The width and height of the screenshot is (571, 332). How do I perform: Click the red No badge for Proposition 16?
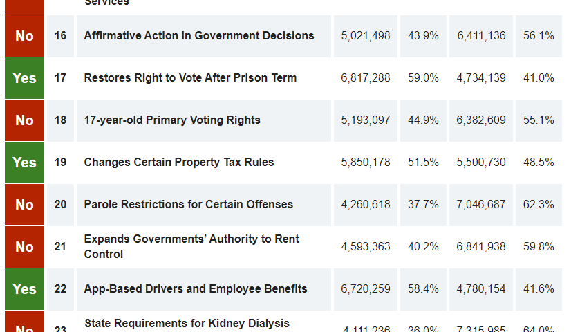pos(24,36)
